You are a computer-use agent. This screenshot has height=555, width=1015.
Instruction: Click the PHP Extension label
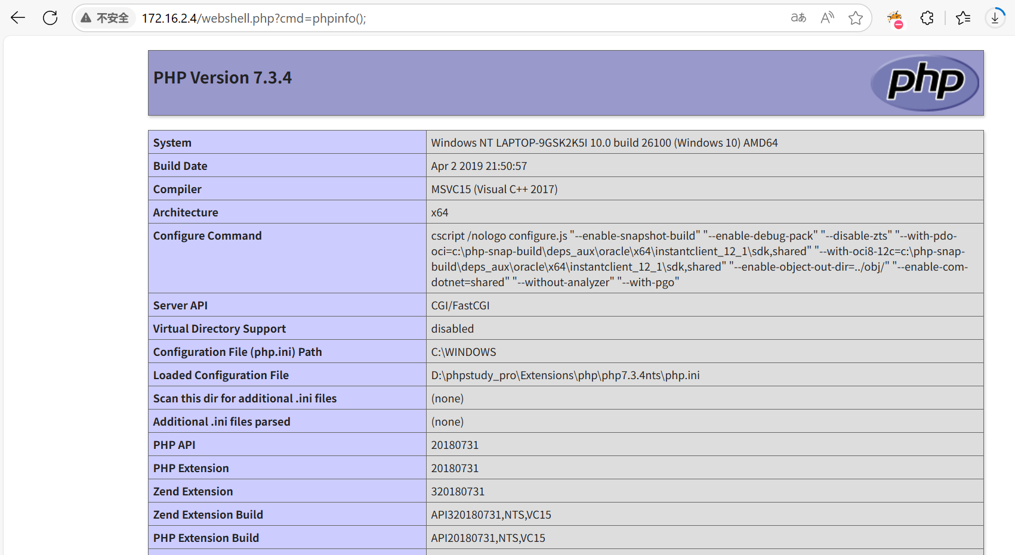(191, 468)
